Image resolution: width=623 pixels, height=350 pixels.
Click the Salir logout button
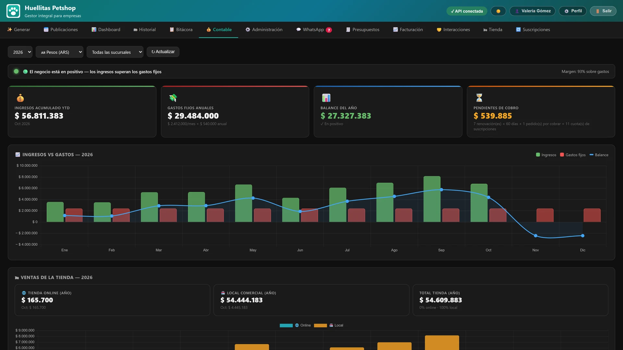coord(603,11)
